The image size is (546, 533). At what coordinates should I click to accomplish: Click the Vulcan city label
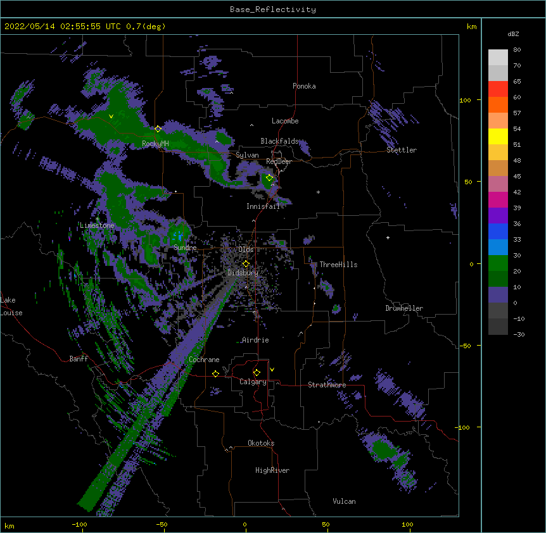(x=344, y=501)
